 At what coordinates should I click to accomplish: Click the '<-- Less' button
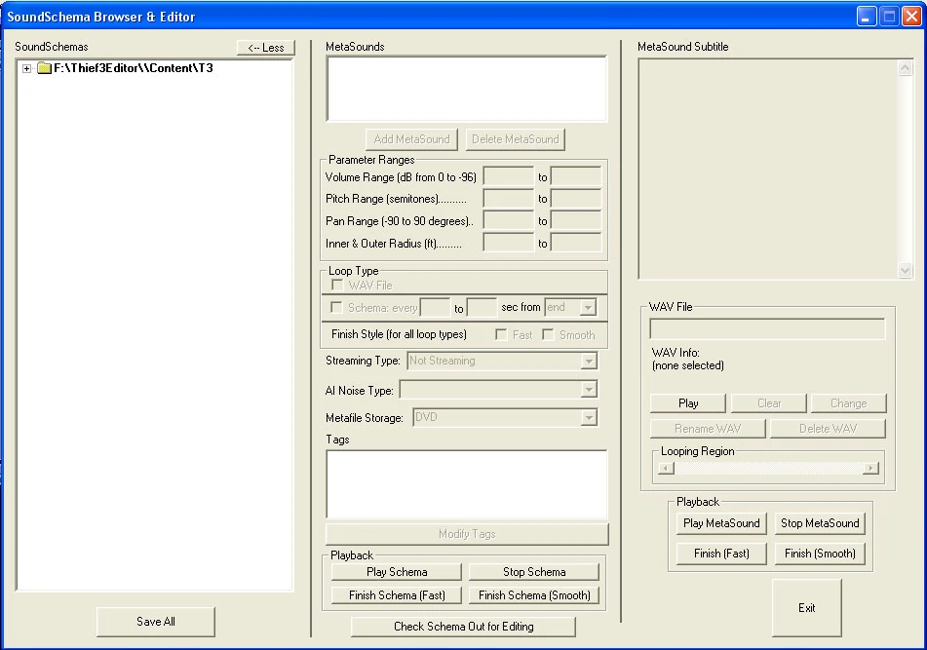coord(266,48)
